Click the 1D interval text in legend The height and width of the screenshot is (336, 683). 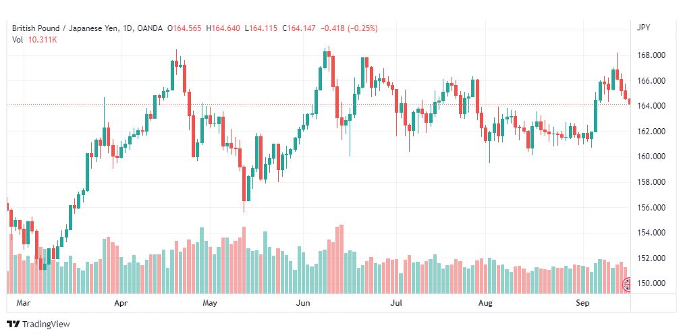point(127,28)
